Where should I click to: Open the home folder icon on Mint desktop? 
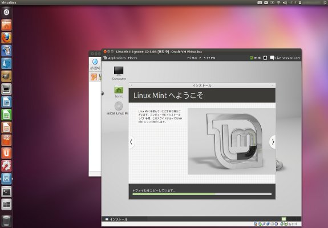[119, 92]
